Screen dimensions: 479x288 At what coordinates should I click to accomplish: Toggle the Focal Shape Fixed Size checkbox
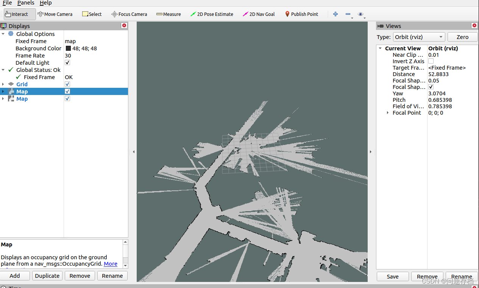(x=431, y=87)
